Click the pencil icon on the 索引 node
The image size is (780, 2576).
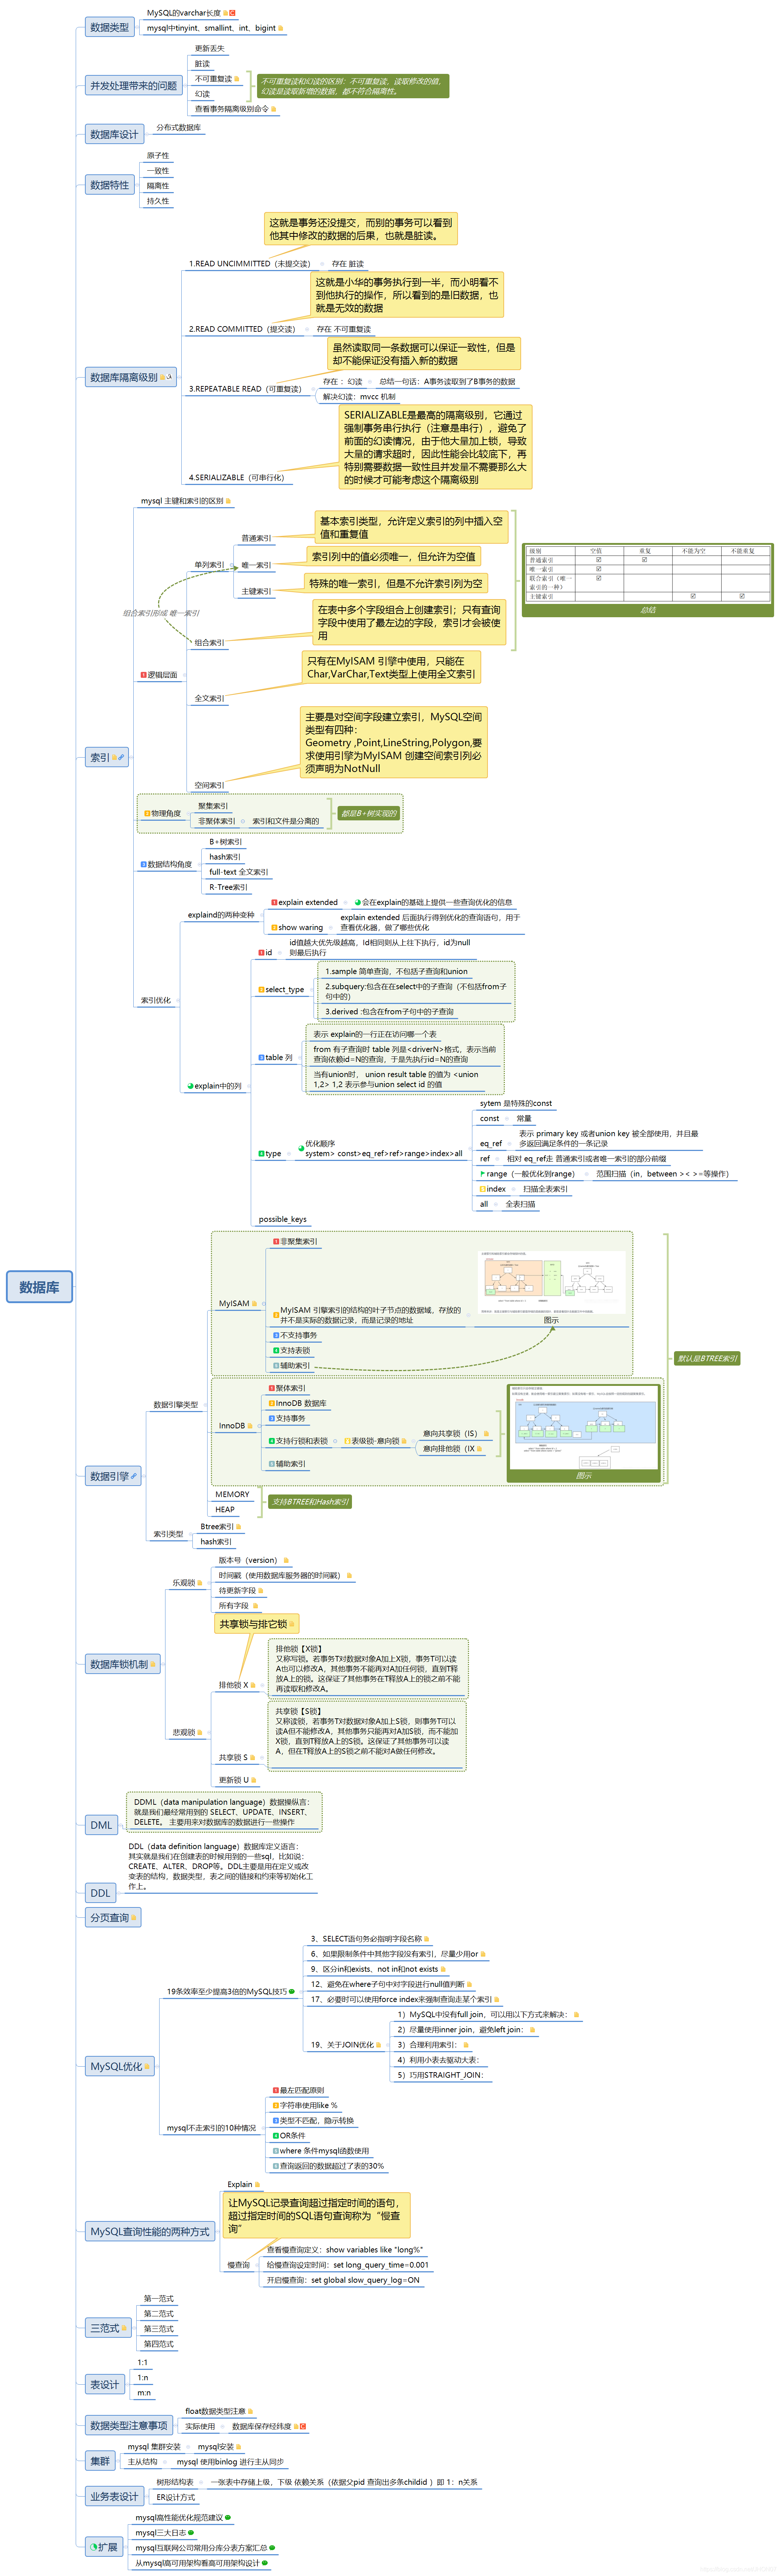122,757
